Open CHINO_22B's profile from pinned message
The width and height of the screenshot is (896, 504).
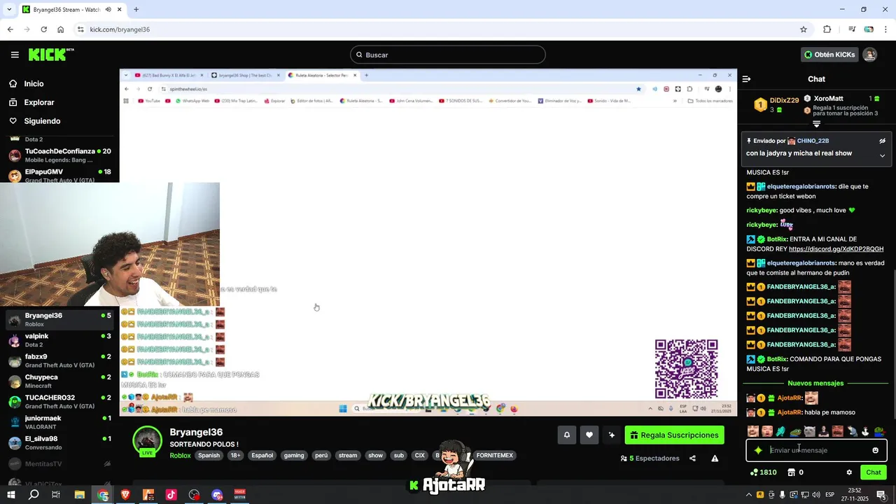(x=813, y=141)
